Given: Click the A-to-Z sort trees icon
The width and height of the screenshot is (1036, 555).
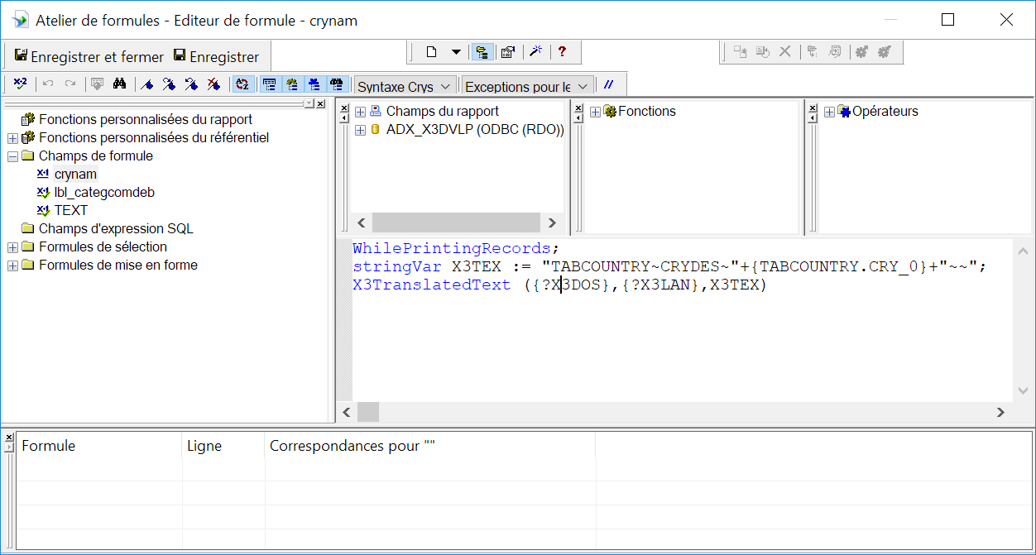Looking at the screenshot, I should (x=242, y=84).
